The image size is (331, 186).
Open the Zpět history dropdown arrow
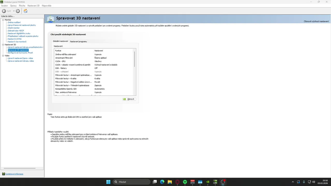pos(14,11)
